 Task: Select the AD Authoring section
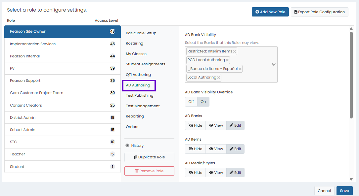(x=138, y=85)
